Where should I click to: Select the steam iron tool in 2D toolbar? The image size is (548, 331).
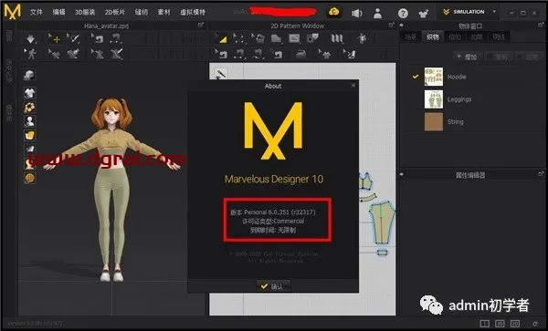pyautogui.click(x=300, y=54)
